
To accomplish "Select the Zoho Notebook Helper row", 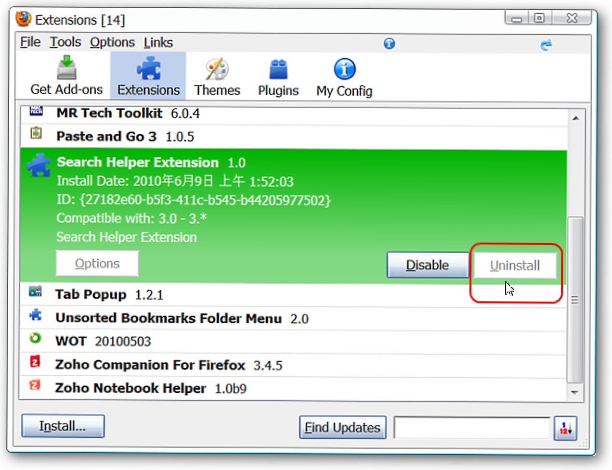I will pyautogui.click(x=293, y=388).
